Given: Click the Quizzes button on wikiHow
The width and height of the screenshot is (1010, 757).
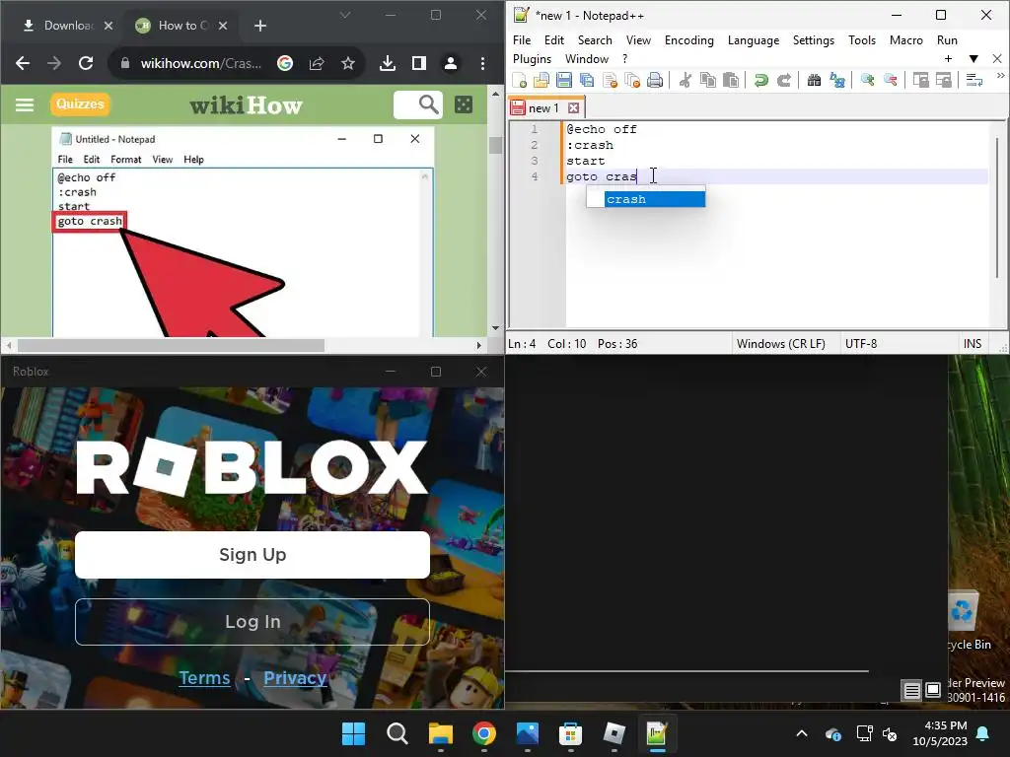Looking at the screenshot, I should click(x=80, y=104).
